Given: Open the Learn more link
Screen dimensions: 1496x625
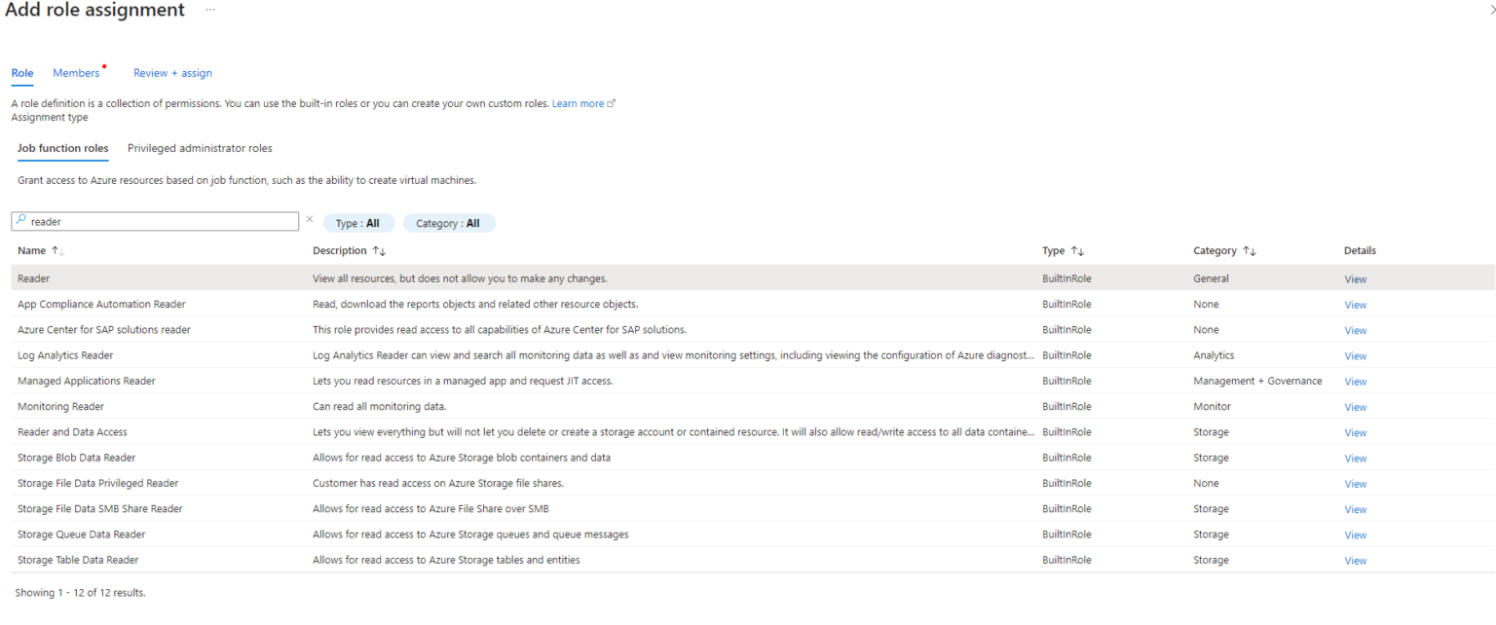Looking at the screenshot, I should 578,103.
